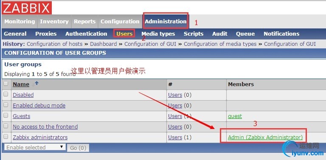
Task: Open Admin (Zabbix Administrator) member link
Action: (265, 137)
